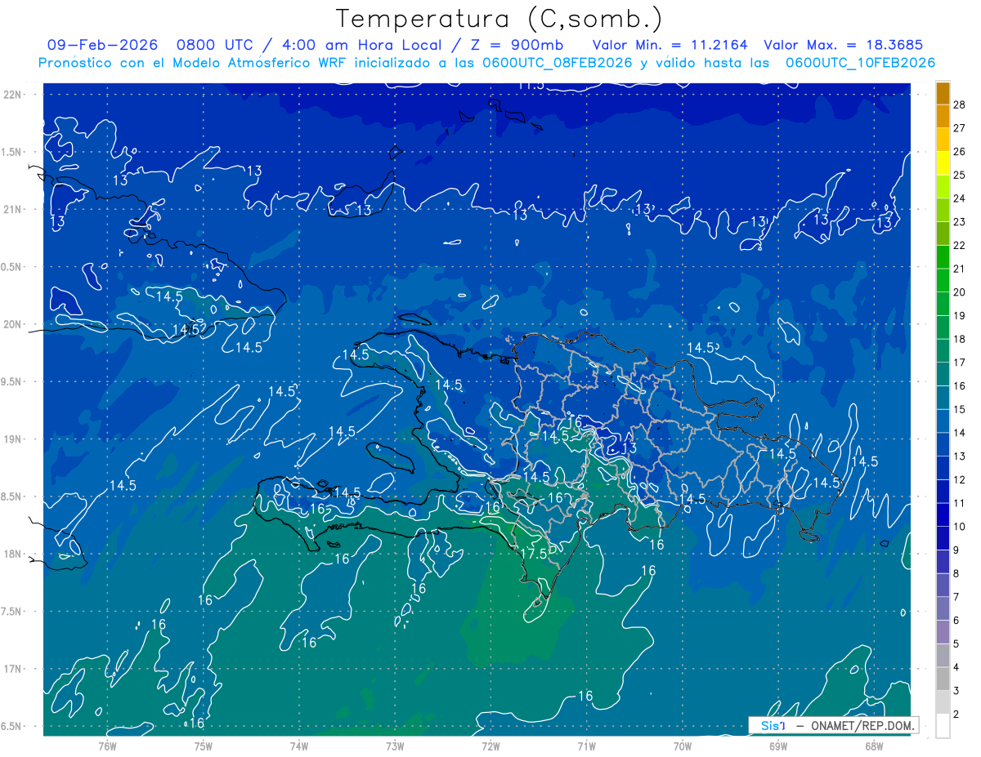Click the "19N" latitude axis label
The width and height of the screenshot is (981, 757).
pyautogui.click(x=12, y=439)
